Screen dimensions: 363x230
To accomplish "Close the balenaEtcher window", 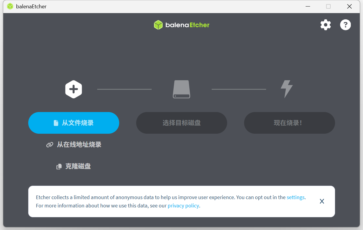I will [x=350, y=7].
